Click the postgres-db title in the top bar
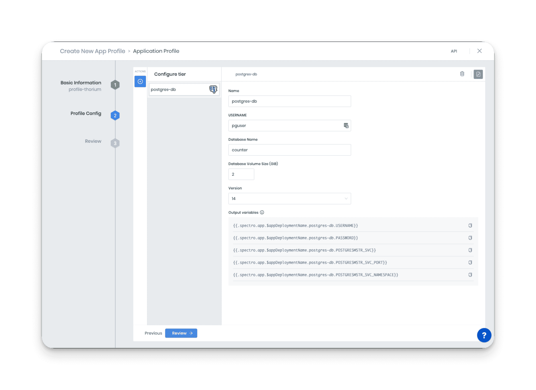This screenshot has height=390, width=536. (x=246, y=74)
